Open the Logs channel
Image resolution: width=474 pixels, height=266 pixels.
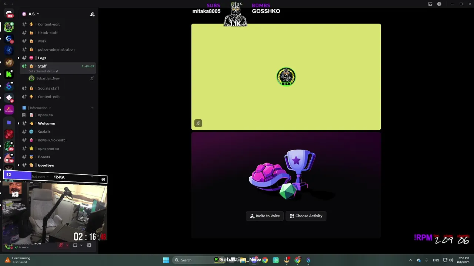tap(57, 58)
